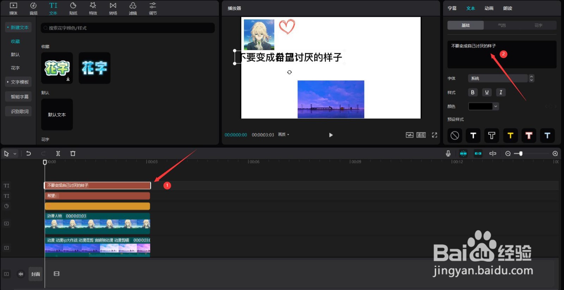Image resolution: width=564 pixels, height=290 pixels.
Task: Click the split clip tool
Action: click(x=58, y=153)
